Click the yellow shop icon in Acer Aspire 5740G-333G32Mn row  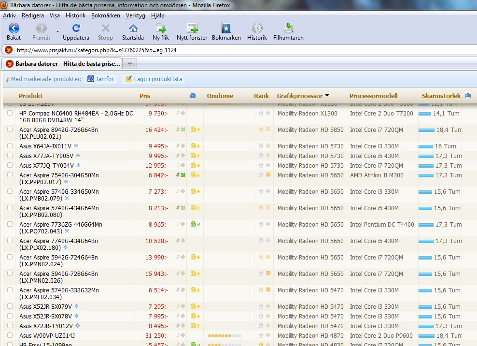pyautogui.click(x=196, y=290)
